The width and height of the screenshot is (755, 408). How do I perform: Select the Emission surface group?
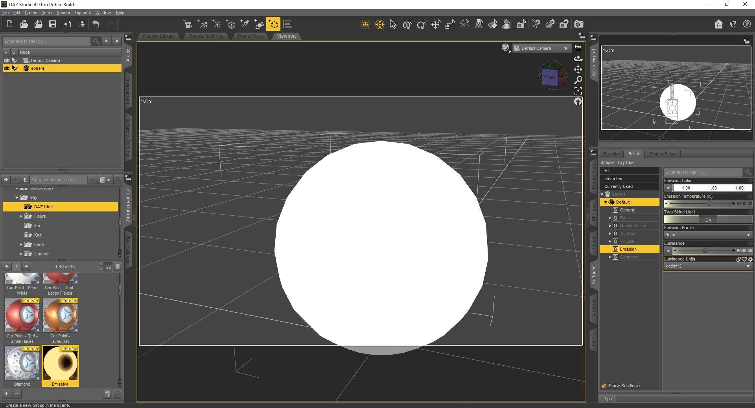[x=628, y=249]
